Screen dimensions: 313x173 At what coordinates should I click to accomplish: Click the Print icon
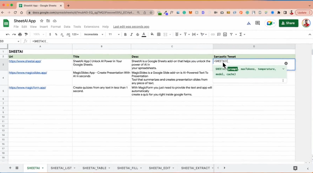click(x=20, y=34)
